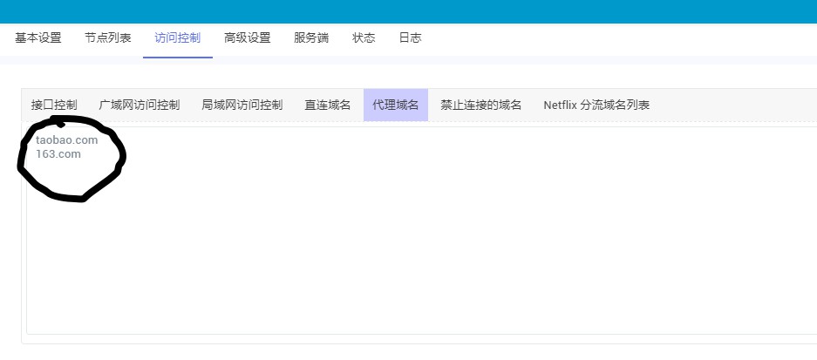The width and height of the screenshot is (817, 360).
Task: Select the 访问控制 tab
Action: [178, 38]
